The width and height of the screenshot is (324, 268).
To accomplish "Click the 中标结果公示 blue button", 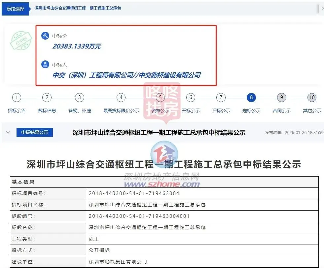I will tap(35, 132).
